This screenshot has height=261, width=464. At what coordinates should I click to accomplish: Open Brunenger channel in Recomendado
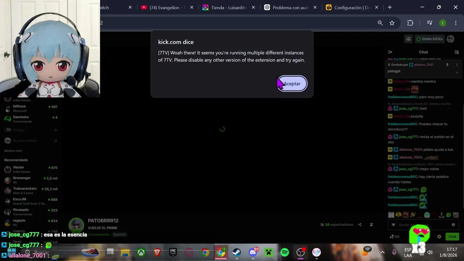click(31, 180)
